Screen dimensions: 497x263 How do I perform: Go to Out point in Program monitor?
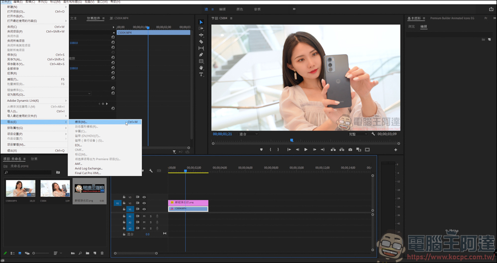(323, 150)
